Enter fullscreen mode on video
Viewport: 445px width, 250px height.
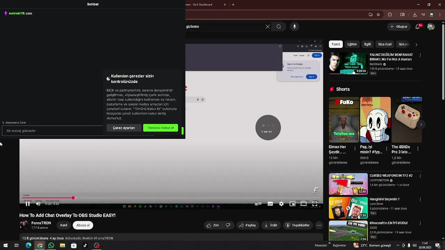[x=315, y=204]
